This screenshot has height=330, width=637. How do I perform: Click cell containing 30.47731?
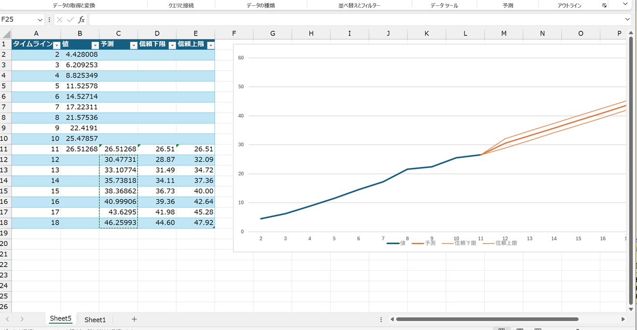[118, 159]
